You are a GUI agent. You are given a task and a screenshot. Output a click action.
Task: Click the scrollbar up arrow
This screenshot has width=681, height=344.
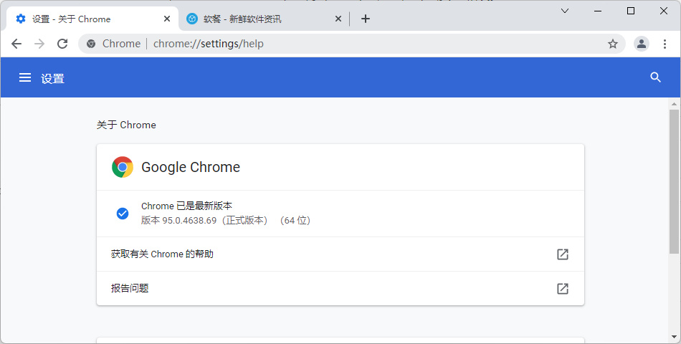(x=674, y=104)
